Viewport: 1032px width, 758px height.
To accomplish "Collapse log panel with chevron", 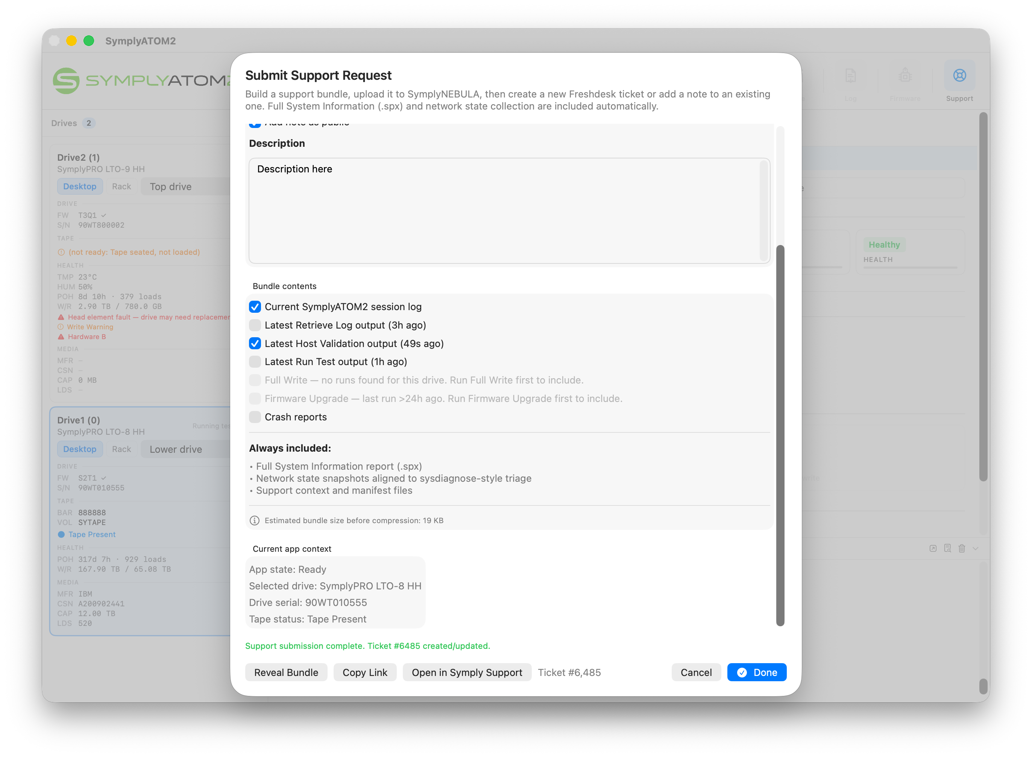I will 975,548.
